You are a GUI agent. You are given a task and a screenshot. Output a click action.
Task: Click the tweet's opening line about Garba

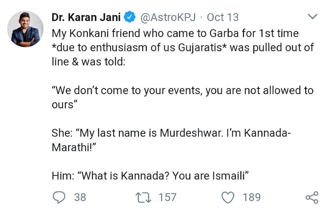[175, 33]
